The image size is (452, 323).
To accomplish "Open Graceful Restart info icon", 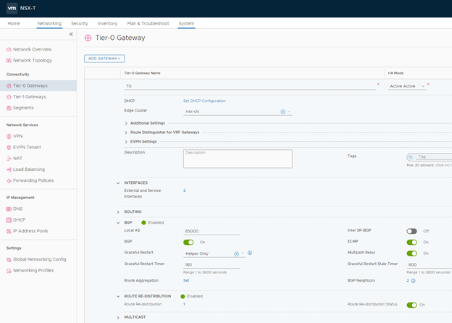I will 250,253.
